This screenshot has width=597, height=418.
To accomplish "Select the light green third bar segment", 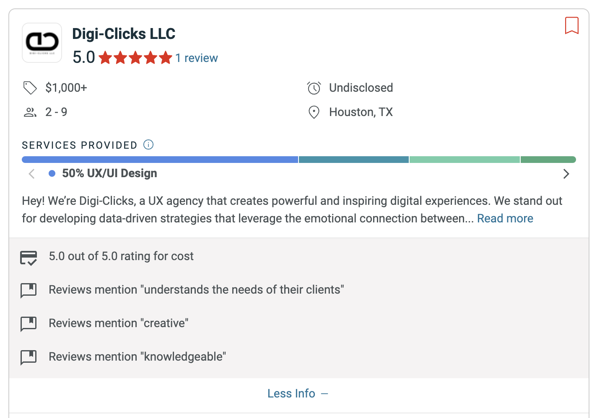I will (x=465, y=160).
